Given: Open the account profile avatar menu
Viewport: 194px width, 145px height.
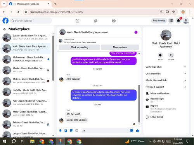Looking at the screenshot, I should [185, 20].
